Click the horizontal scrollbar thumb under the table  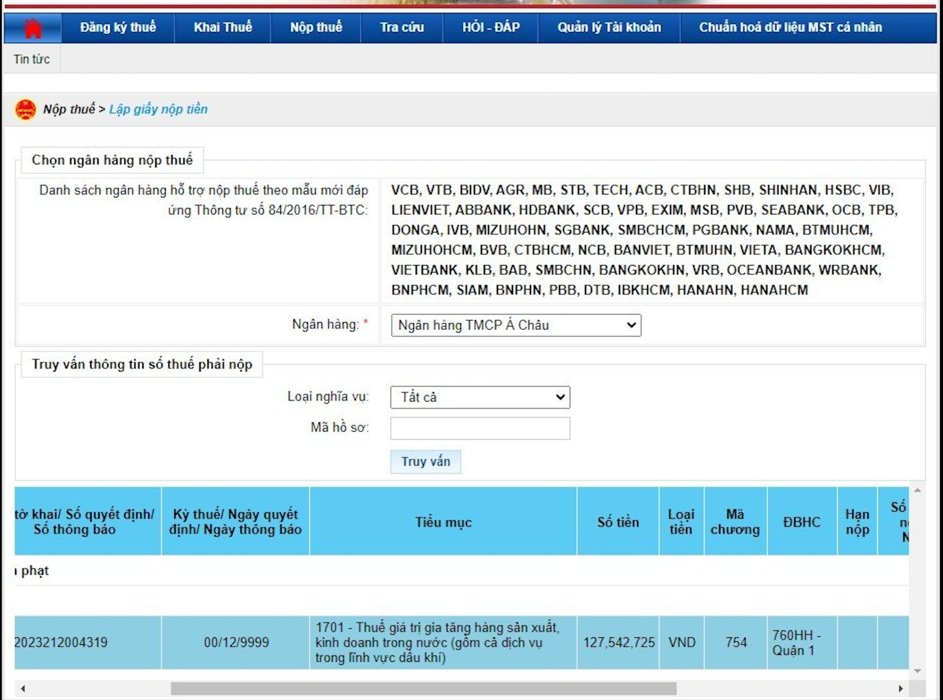point(423,688)
